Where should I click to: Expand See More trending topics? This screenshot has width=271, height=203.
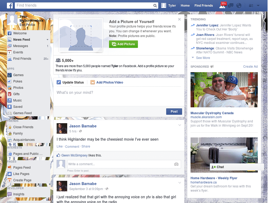point(203,58)
